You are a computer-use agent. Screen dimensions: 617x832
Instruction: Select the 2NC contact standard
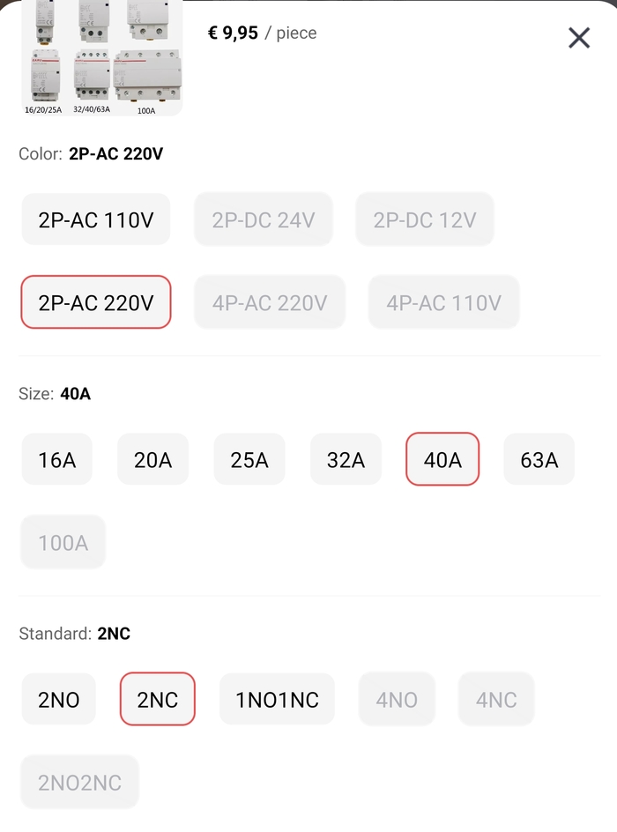tap(158, 700)
